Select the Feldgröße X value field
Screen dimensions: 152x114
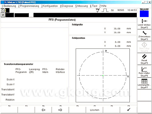117,29
